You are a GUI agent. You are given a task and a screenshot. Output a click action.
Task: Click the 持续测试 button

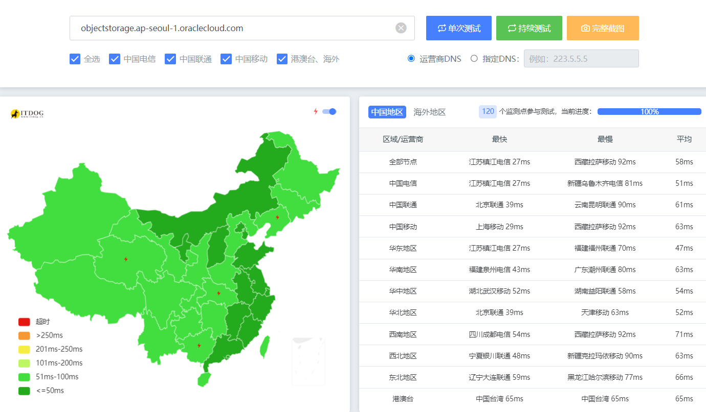(529, 28)
